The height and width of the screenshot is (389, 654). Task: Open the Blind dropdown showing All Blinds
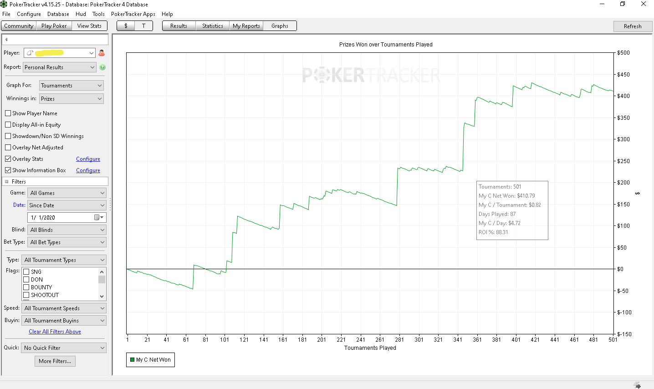(x=67, y=230)
